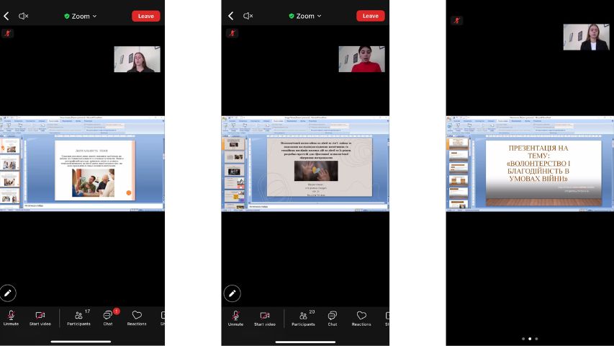Tap the highlighted middle page indicator dot
The height and width of the screenshot is (346, 614).
530,339
